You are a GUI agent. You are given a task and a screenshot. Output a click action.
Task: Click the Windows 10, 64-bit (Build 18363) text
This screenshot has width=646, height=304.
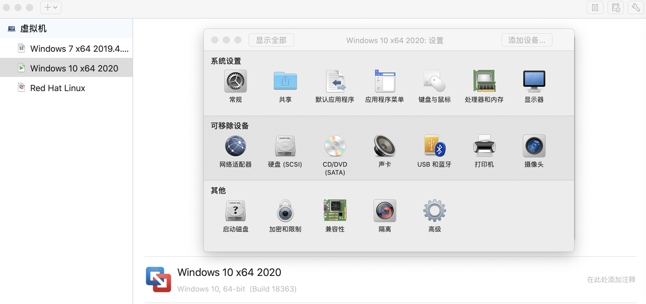click(x=237, y=289)
